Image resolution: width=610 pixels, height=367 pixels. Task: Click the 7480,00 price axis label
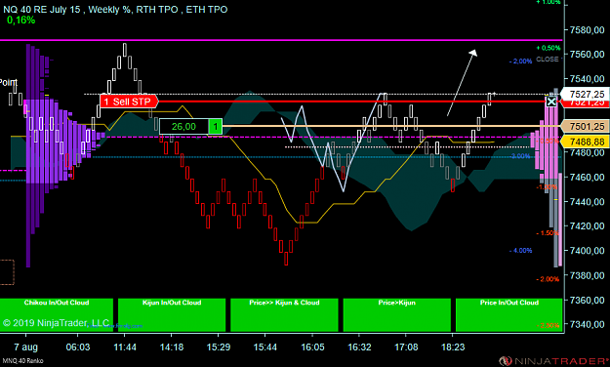point(587,152)
